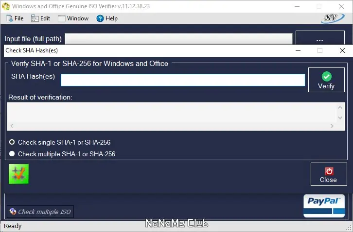The image size is (353, 232).
Task: Click result box scroll down arrow
Action: point(340,117)
